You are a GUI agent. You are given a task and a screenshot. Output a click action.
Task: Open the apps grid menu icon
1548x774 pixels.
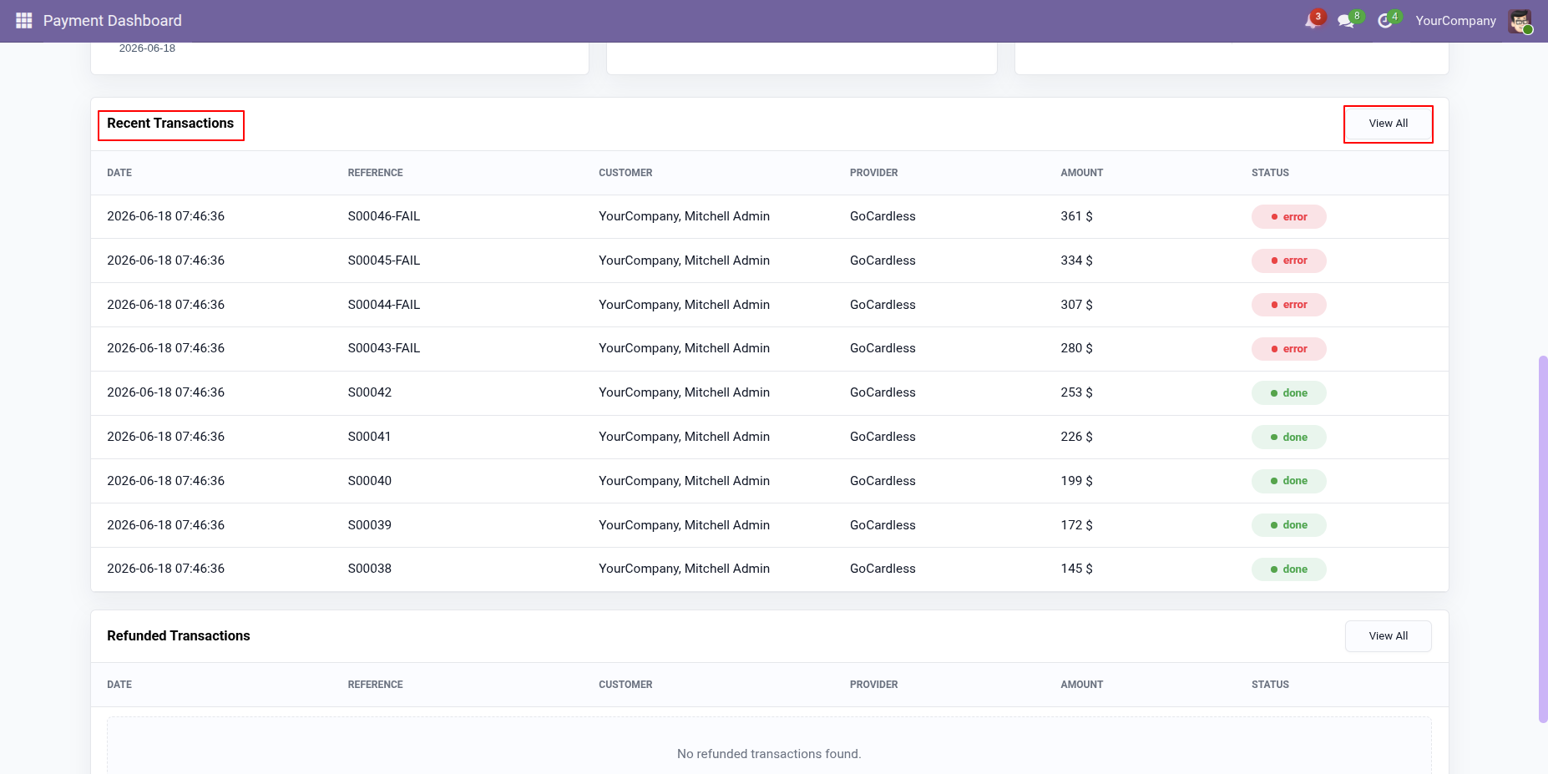tap(24, 20)
